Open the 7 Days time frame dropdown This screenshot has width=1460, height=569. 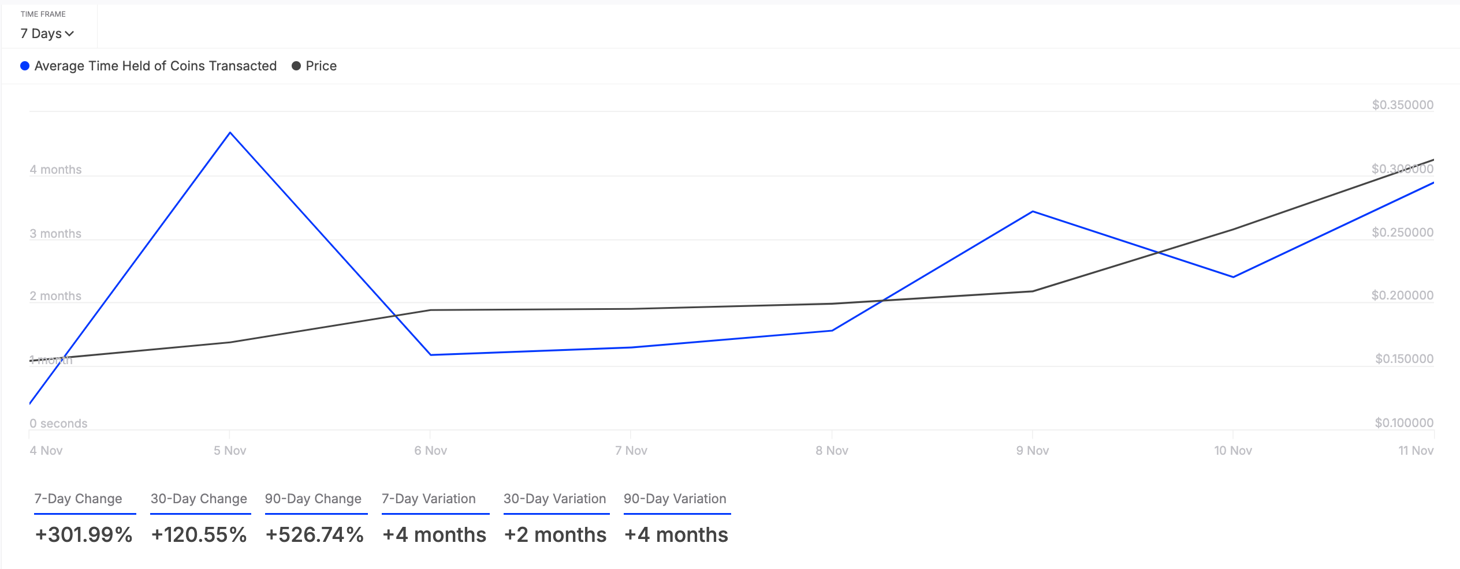[47, 33]
